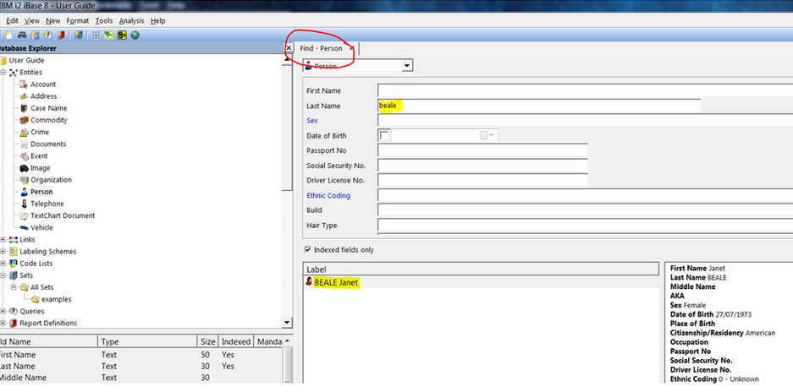Click the Size column header
Screen dimensions: 793x392
[208, 341]
